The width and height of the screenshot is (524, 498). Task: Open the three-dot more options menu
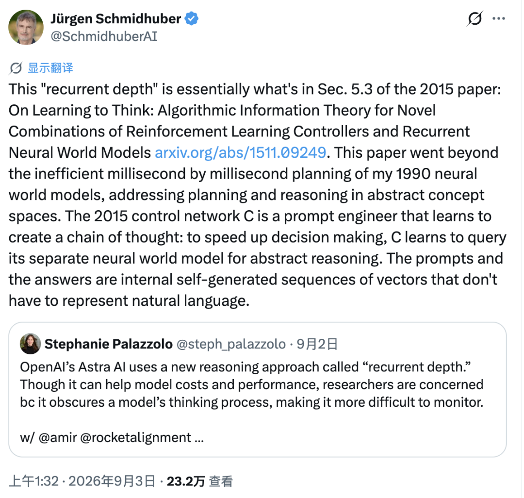point(499,19)
